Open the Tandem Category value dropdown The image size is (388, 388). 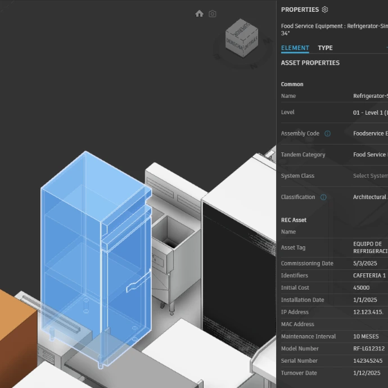coord(370,155)
